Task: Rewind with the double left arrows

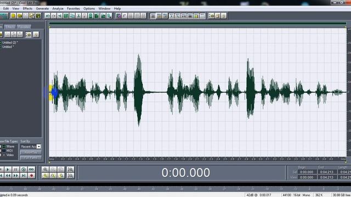Action: tap(8, 176)
